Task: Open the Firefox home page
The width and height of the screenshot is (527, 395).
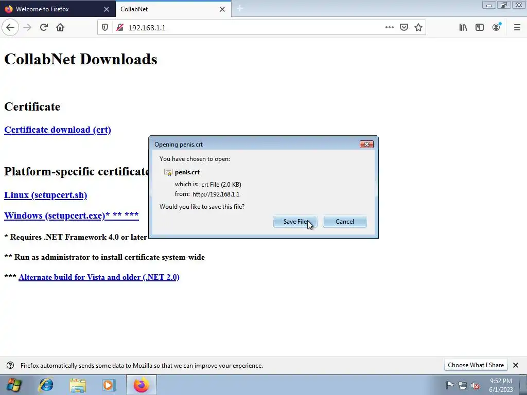Action: point(60,28)
